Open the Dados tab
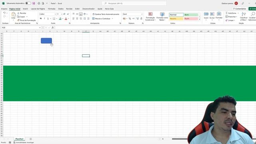 61,9
